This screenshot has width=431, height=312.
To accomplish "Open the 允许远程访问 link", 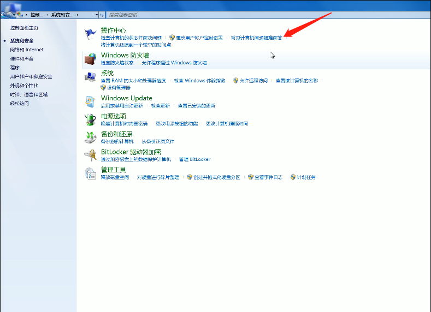I will click(x=253, y=81).
